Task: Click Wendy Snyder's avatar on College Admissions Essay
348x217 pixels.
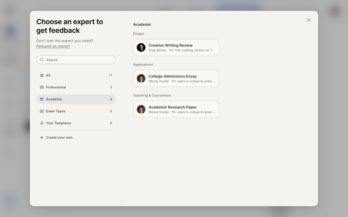Action: pyautogui.click(x=141, y=78)
